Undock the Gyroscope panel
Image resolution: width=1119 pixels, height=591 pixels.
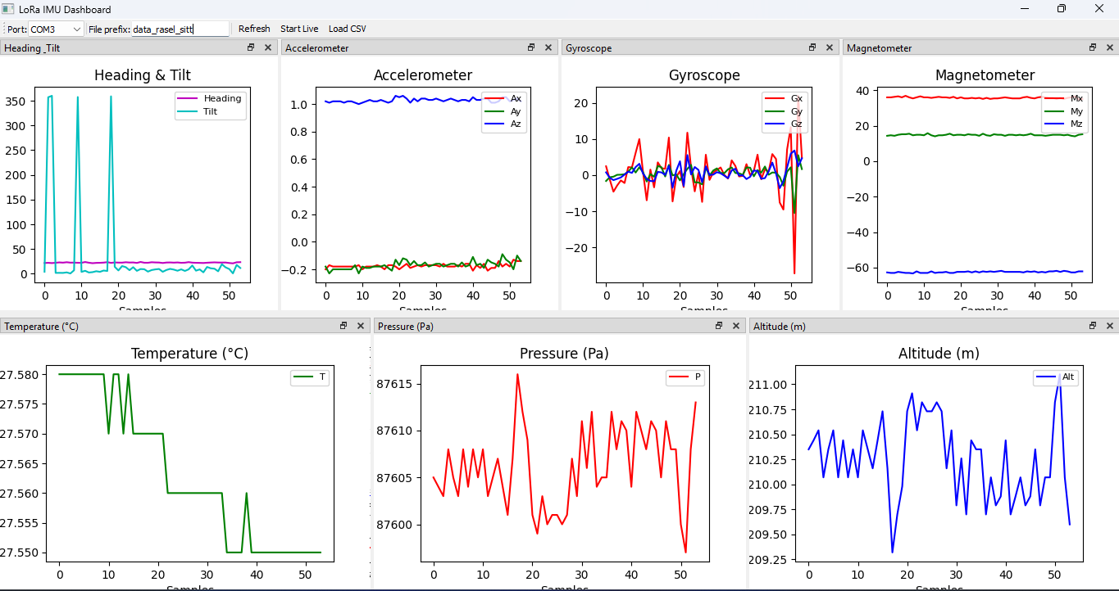(x=812, y=47)
